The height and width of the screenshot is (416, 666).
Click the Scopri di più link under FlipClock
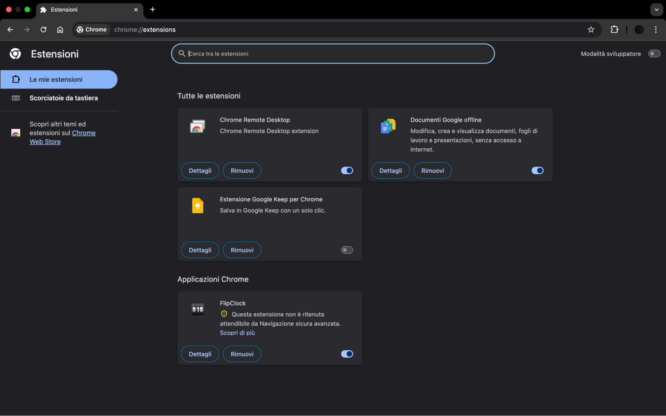pyautogui.click(x=237, y=332)
